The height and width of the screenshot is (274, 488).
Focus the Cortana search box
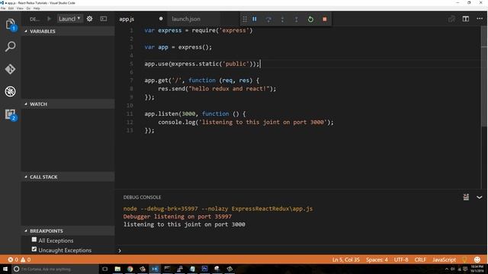pyautogui.click(x=55, y=269)
